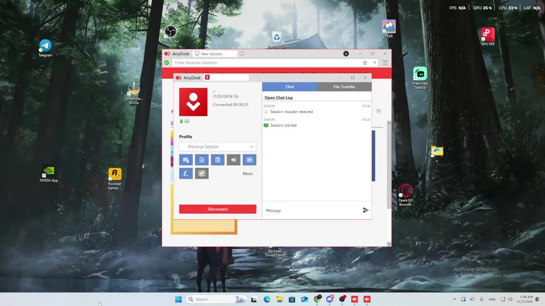Open Outlook from taskbar
Viewport: 545px width, 306px height.
[304, 299]
